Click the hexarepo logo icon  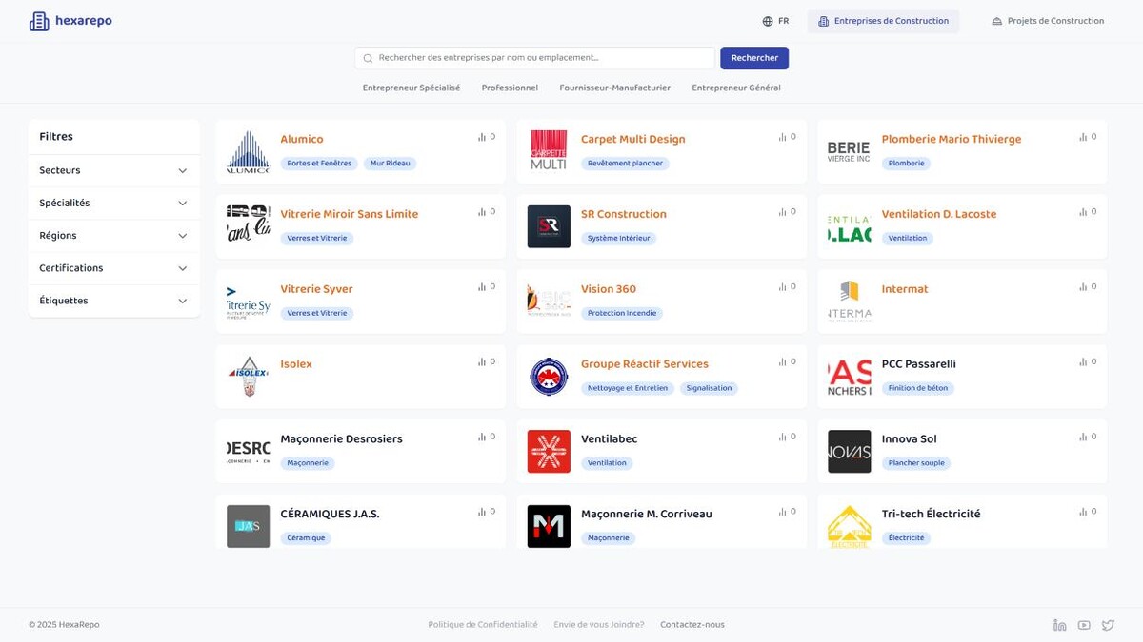39,21
